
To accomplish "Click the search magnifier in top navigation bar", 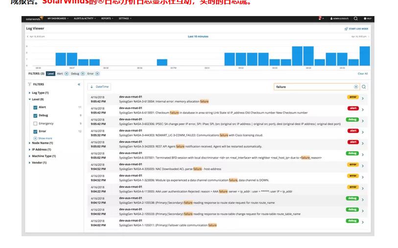I will (356, 19).
